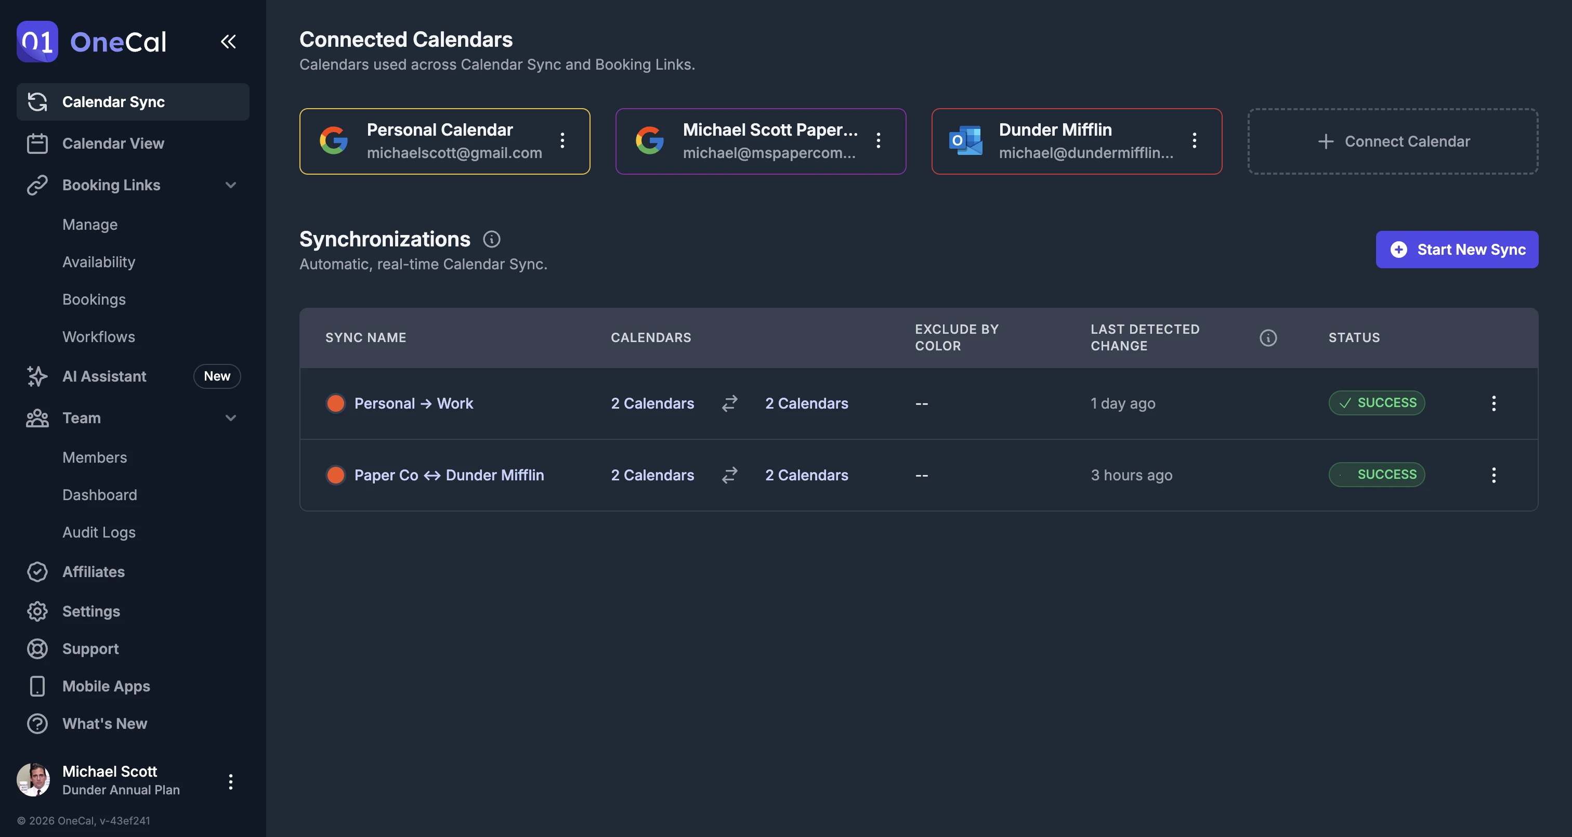Click SUCCESS status of Personal → Work
The height and width of the screenshot is (837, 1572).
[1378, 403]
